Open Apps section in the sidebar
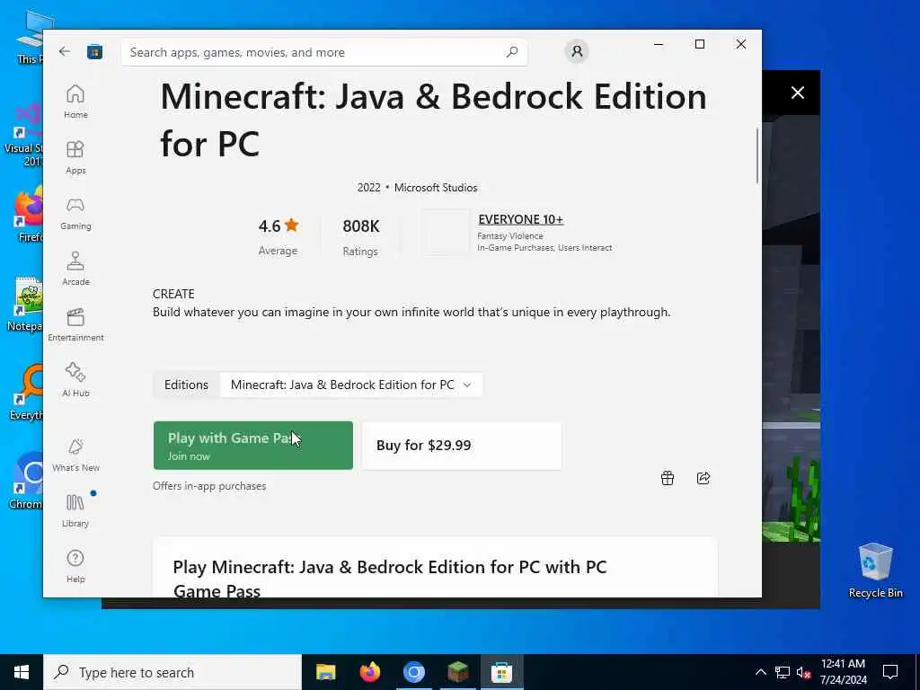920x690 pixels. point(75,157)
